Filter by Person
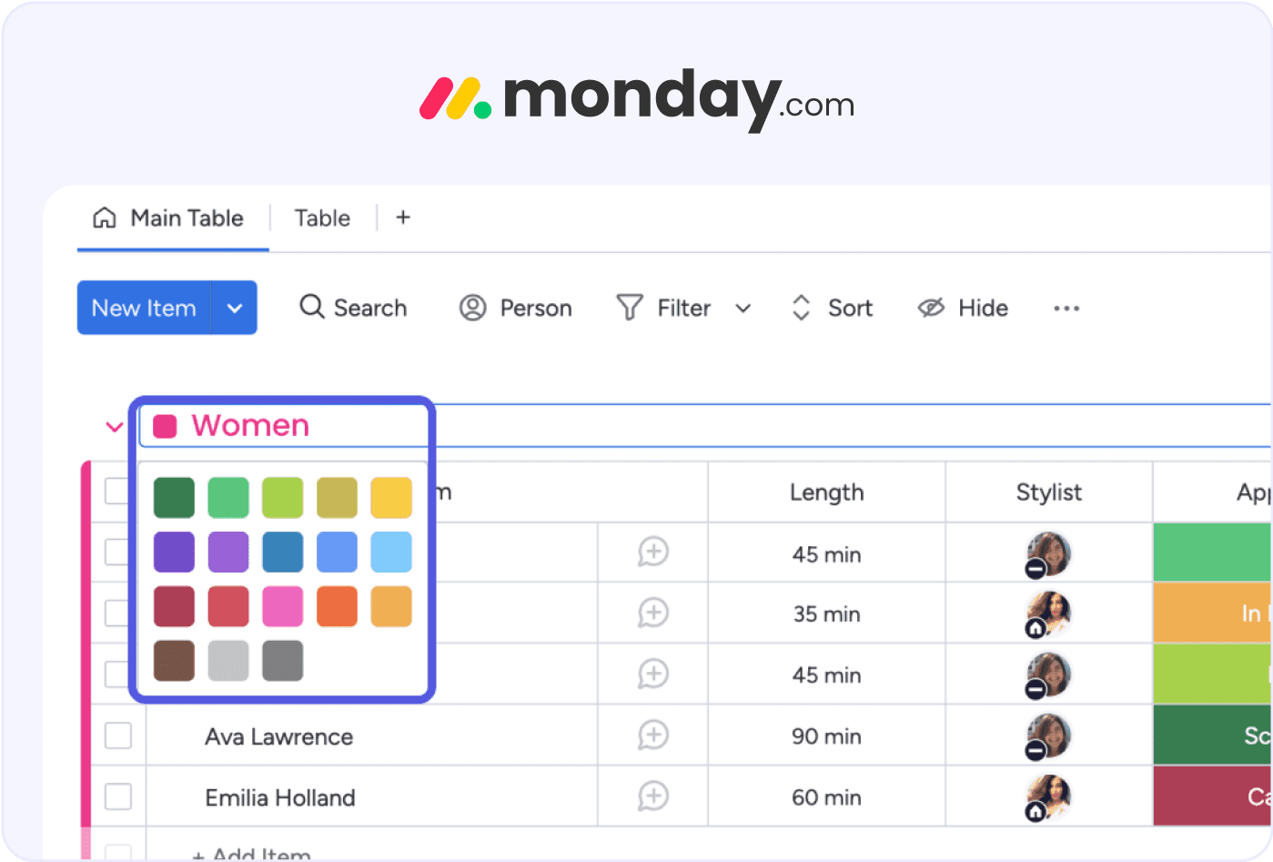This screenshot has height=862, width=1273. [x=516, y=308]
